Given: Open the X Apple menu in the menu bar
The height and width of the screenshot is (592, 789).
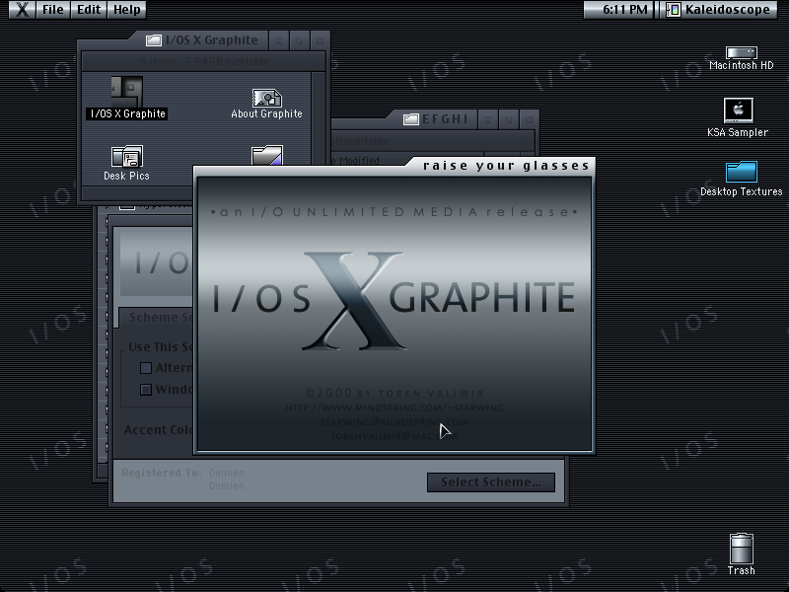Looking at the screenshot, I should [x=22, y=10].
